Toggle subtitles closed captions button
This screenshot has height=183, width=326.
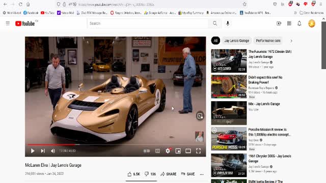(x=157, y=151)
